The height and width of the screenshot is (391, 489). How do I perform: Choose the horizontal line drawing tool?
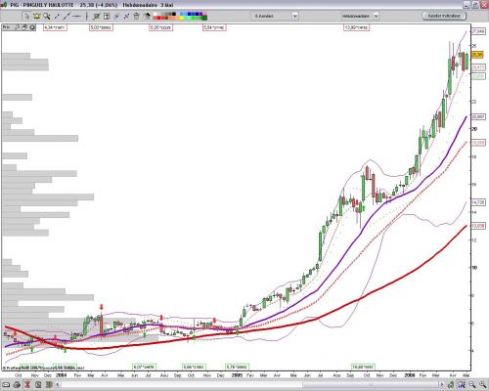[77, 16]
